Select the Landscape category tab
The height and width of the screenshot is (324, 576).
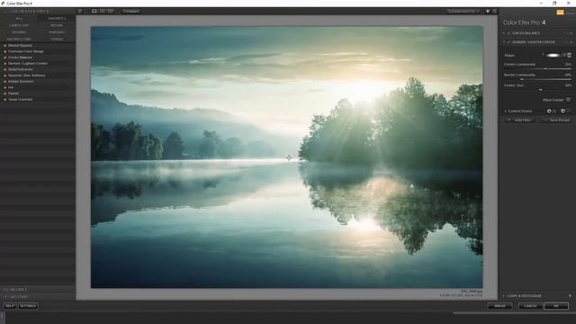(19, 25)
